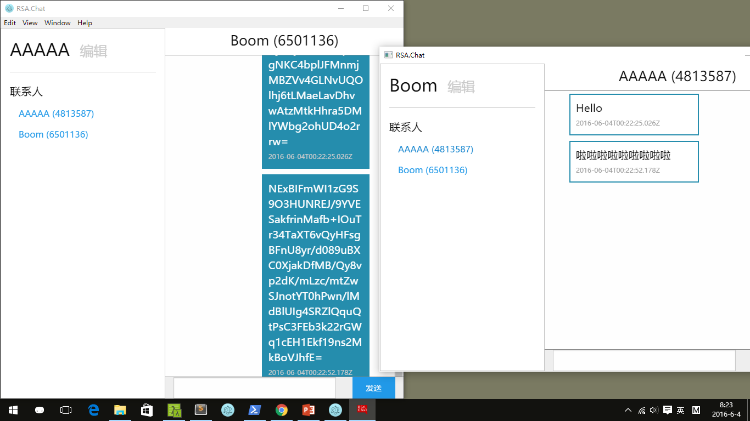Switch to Google Chrome in the taskbar
This screenshot has height=421, width=750.
coord(282,409)
